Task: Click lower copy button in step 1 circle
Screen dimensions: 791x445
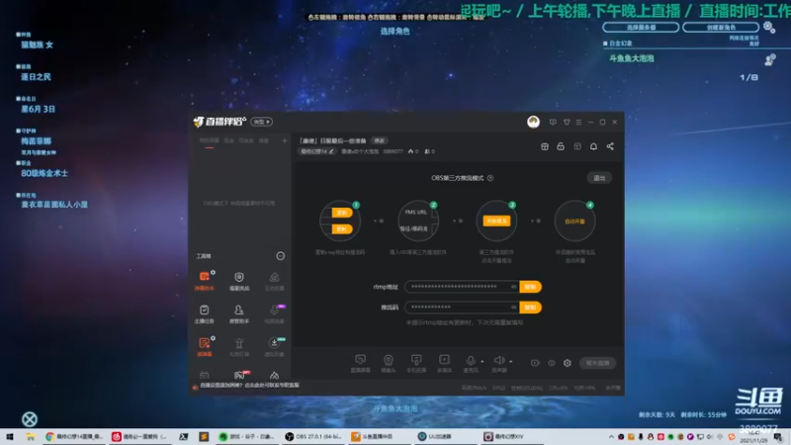Action: (341, 229)
